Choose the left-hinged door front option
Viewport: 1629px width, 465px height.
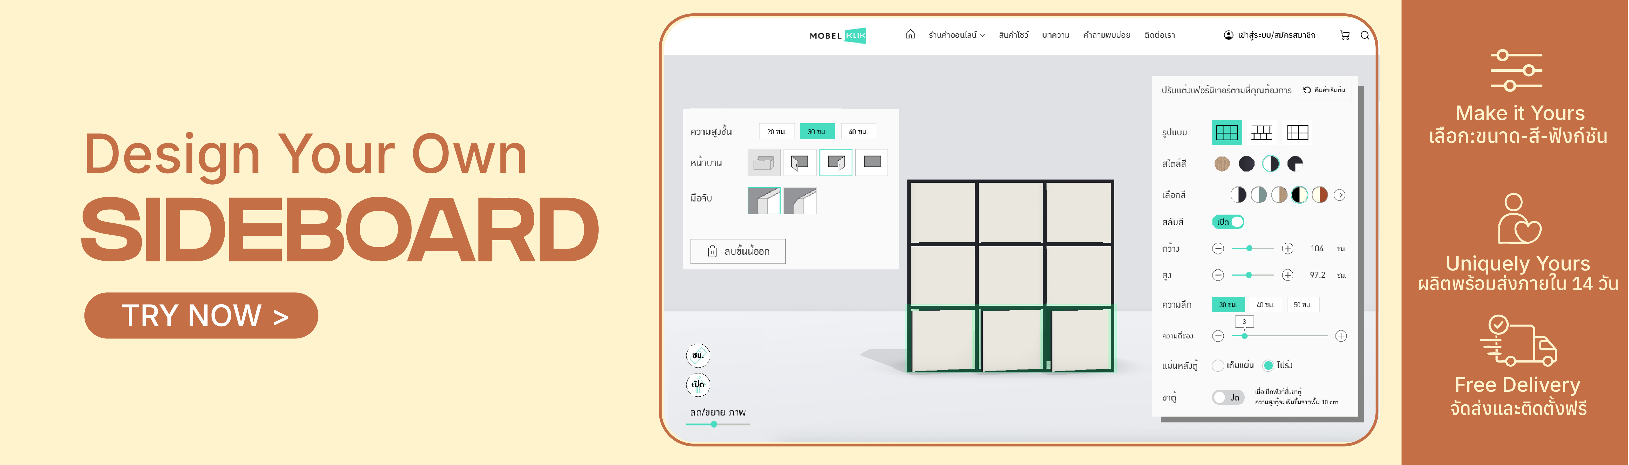click(799, 163)
